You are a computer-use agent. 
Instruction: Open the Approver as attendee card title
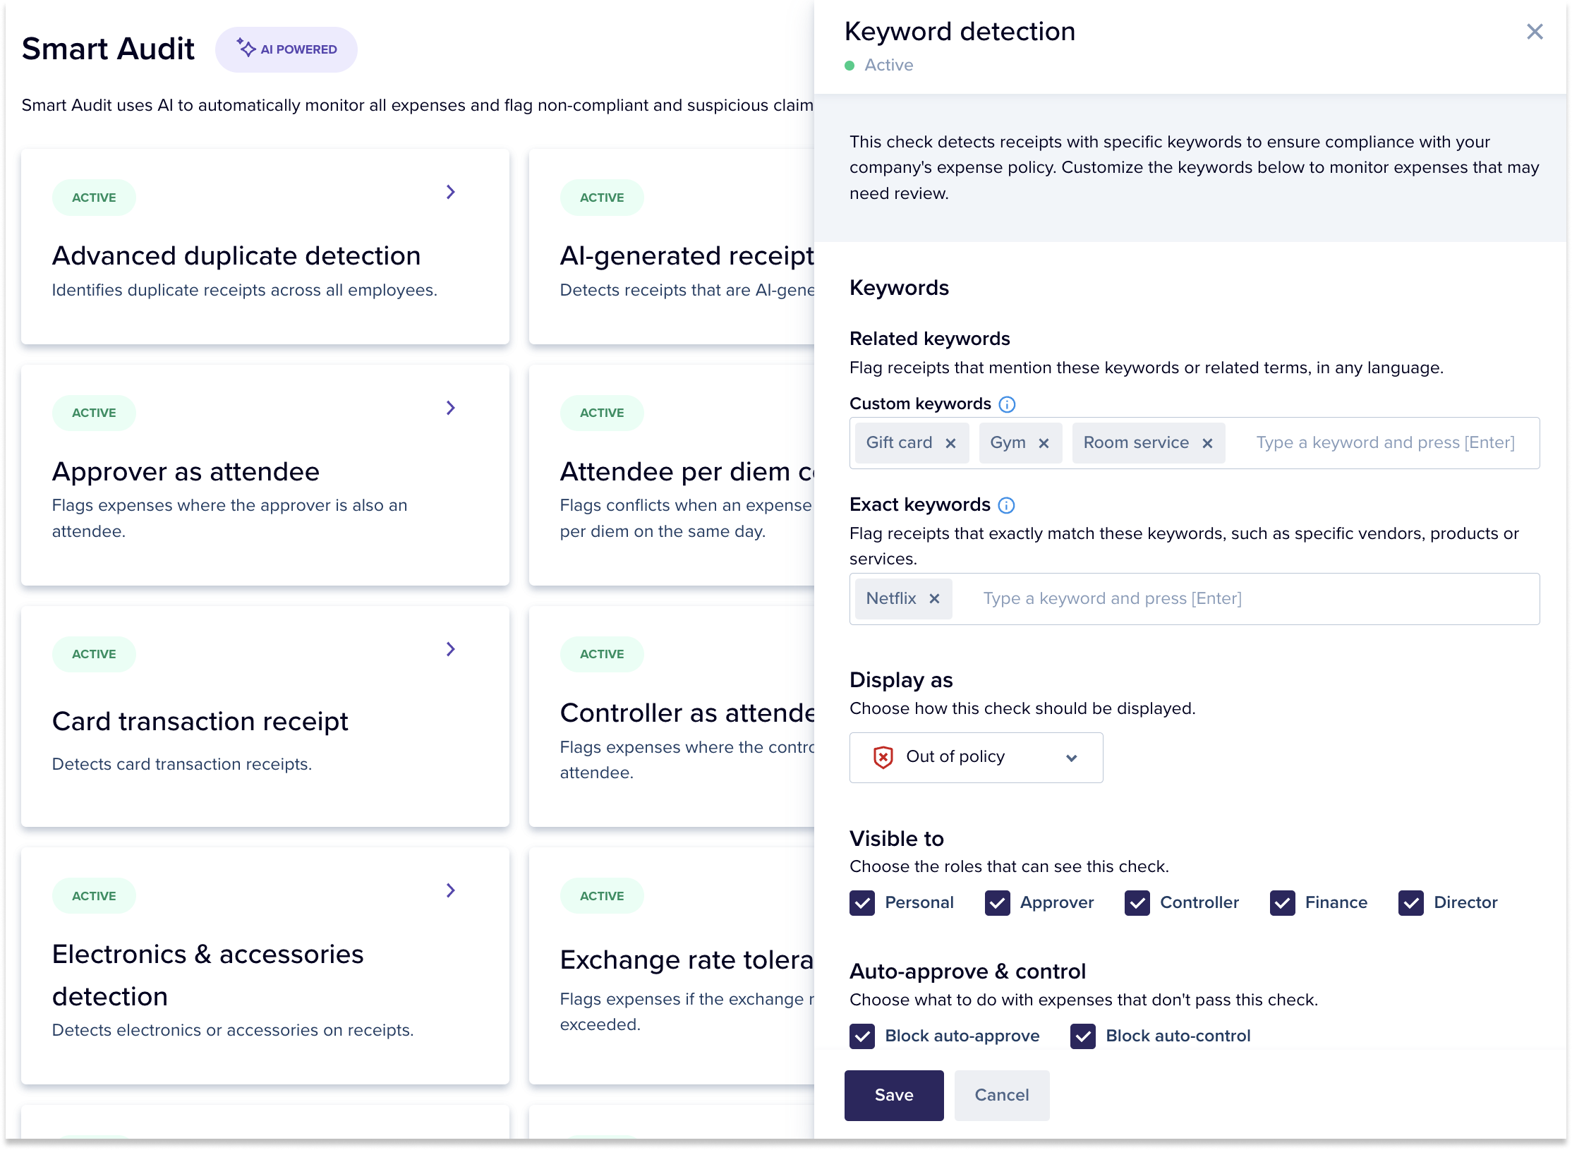click(186, 472)
